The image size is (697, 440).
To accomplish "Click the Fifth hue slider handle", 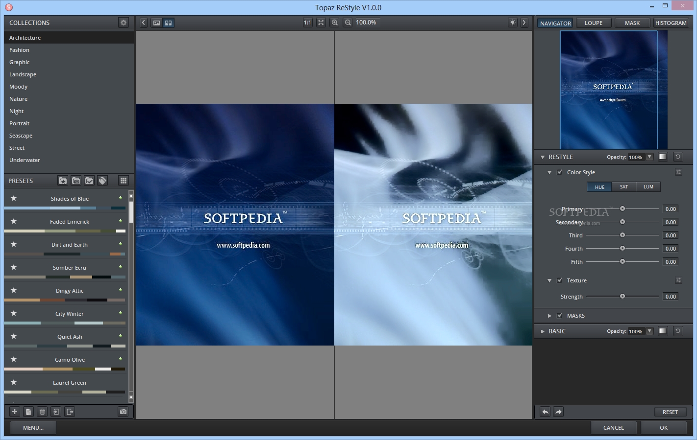I will tap(622, 261).
